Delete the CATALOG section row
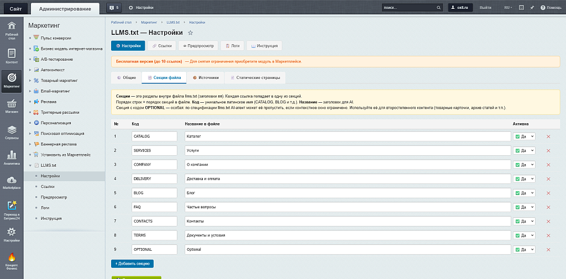Viewport: 566px width, 279px height. coord(548,136)
